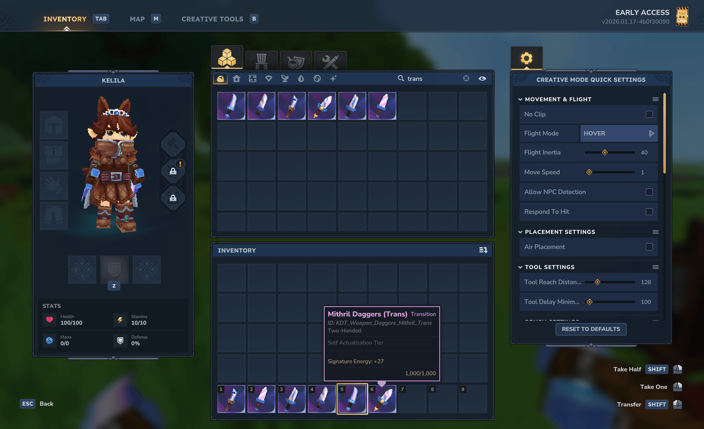Toggle the eye visibility filter
The image size is (704, 429).
[x=482, y=78]
